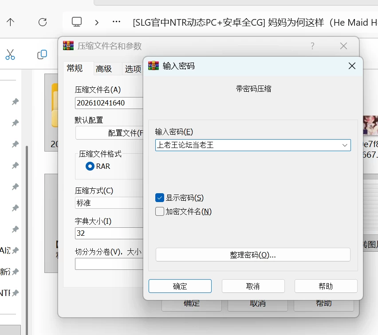Click the Copy icon in Explorer toolbar
The image size is (378, 335).
coord(42,55)
